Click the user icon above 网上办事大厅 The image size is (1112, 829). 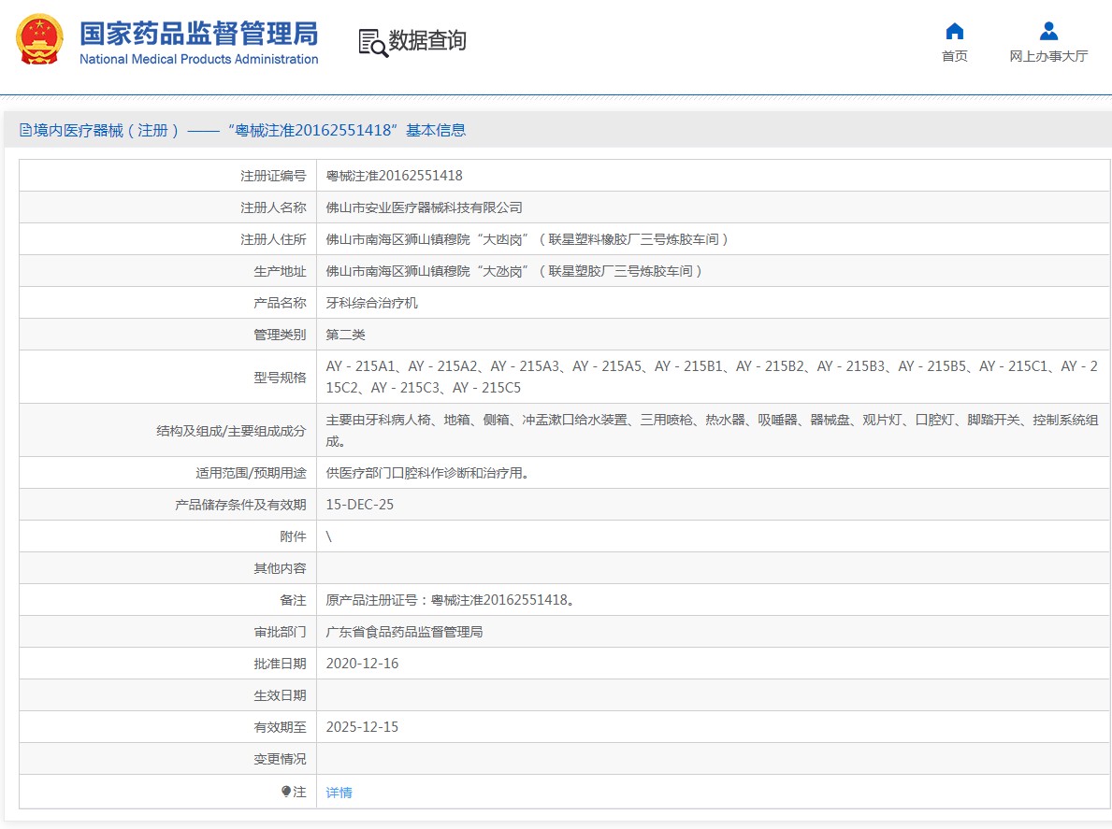pyautogui.click(x=1048, y=31)
